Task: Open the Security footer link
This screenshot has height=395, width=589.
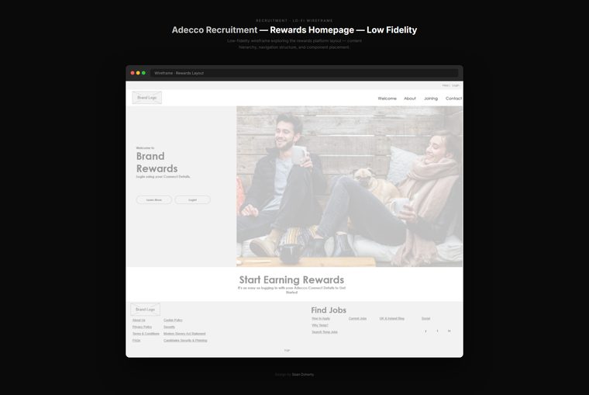Action: click(x=169, y=327)
